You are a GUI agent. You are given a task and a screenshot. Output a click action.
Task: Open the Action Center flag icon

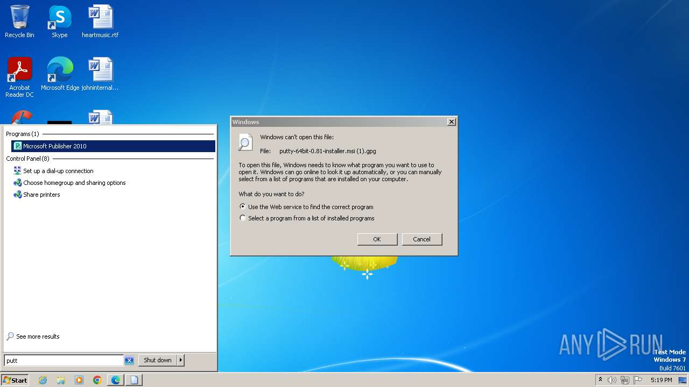click(x=638, y=380)
